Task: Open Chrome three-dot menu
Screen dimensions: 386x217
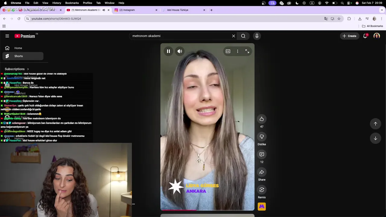Action: pos(381,19)
